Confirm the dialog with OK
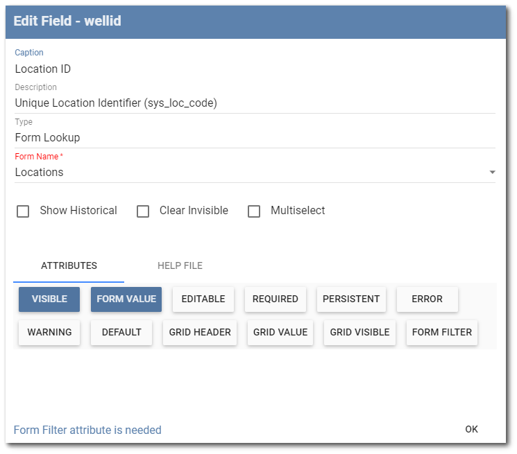517x454 pixels. tap(471, 429)
